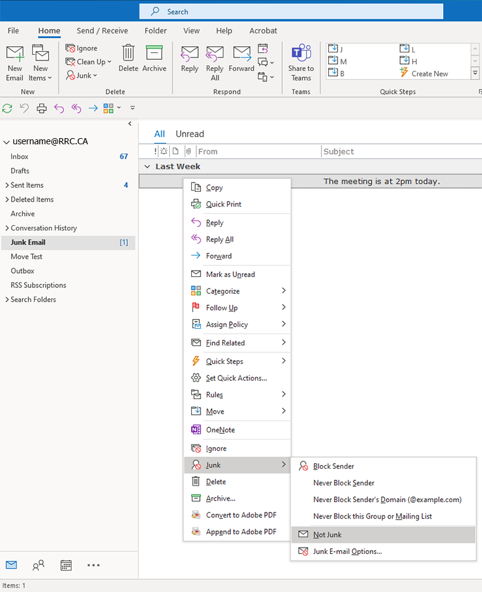Filter messages by Unread
The width and height of the screenshot is (482, 592).
pyautogui.click(x=189, y=134)
